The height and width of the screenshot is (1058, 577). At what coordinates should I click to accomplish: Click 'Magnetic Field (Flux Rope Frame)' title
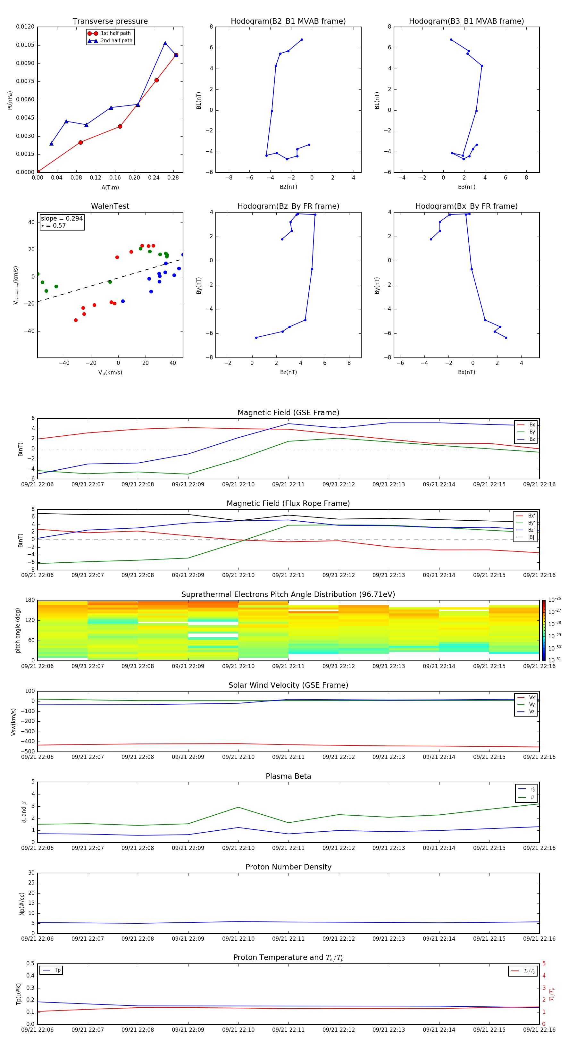point(288,504)
